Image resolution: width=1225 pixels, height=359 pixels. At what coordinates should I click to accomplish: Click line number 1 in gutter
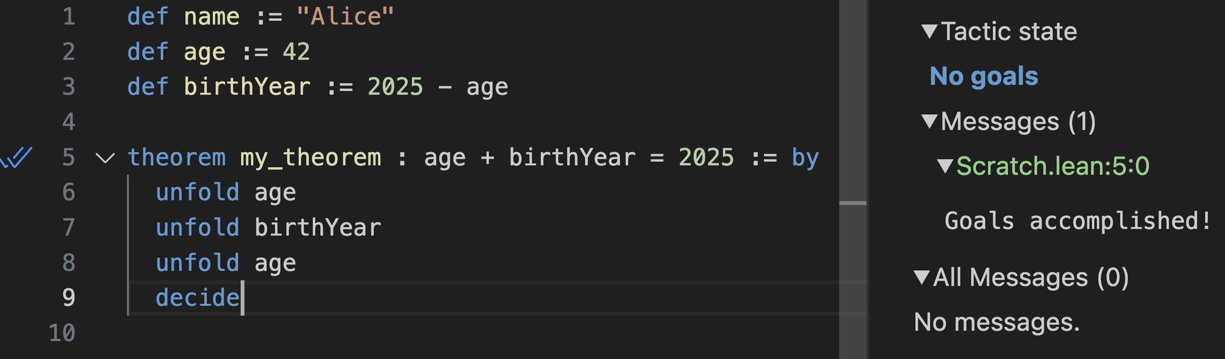tap(69, 16)
